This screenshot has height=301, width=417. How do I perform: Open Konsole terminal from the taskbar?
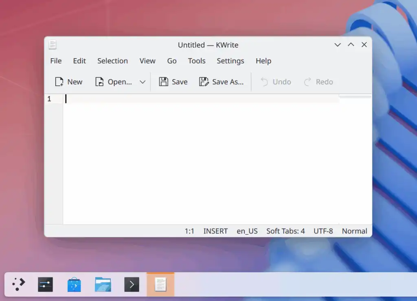(132, 284)
